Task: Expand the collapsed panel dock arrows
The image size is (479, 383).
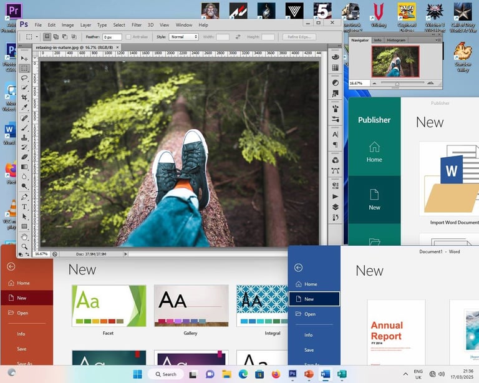Action: click(x=339, y=46)
